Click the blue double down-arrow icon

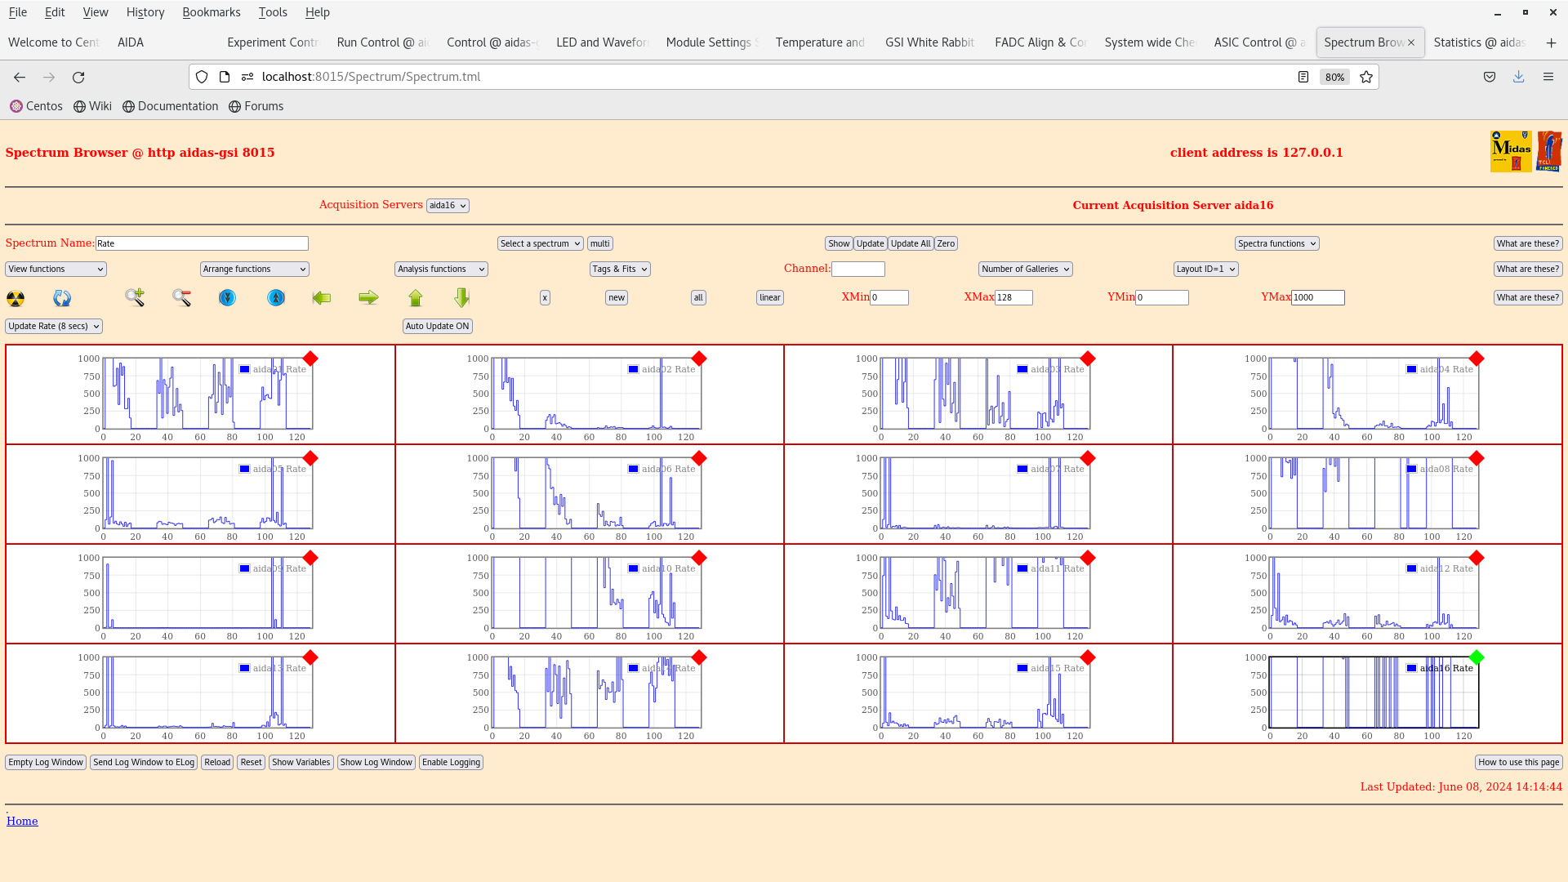(x=227, y=298)
